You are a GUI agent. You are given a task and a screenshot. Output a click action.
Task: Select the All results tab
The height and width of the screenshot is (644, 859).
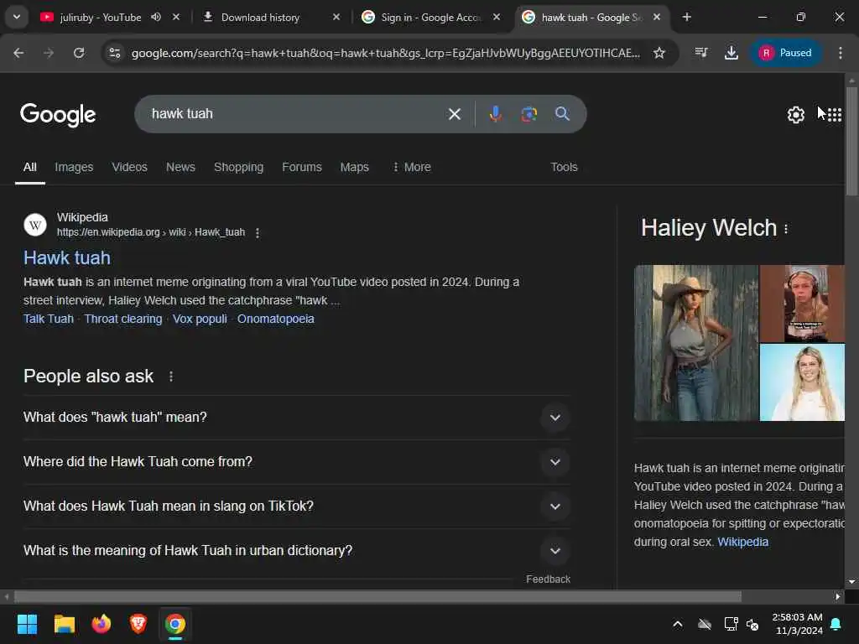click(30, 167)
